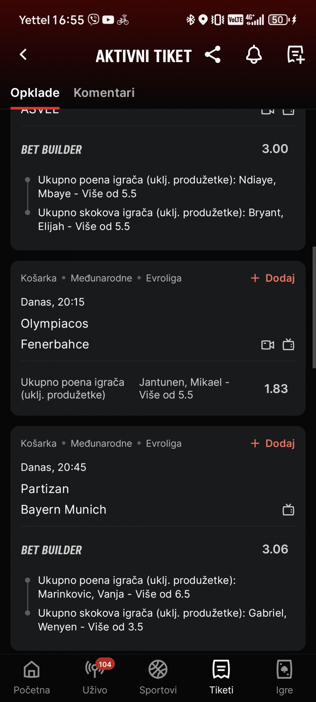The height and width of the screenshot is (702, 316).
Task: Tap the Jantunen 1.83 odds selection
Action: (x=276, y=389)
